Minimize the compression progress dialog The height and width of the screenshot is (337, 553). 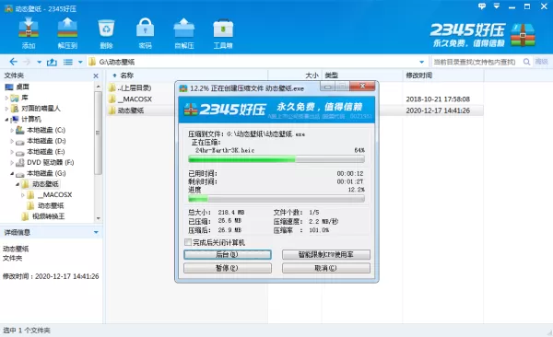pyautogui.click(x=328, y=87)
